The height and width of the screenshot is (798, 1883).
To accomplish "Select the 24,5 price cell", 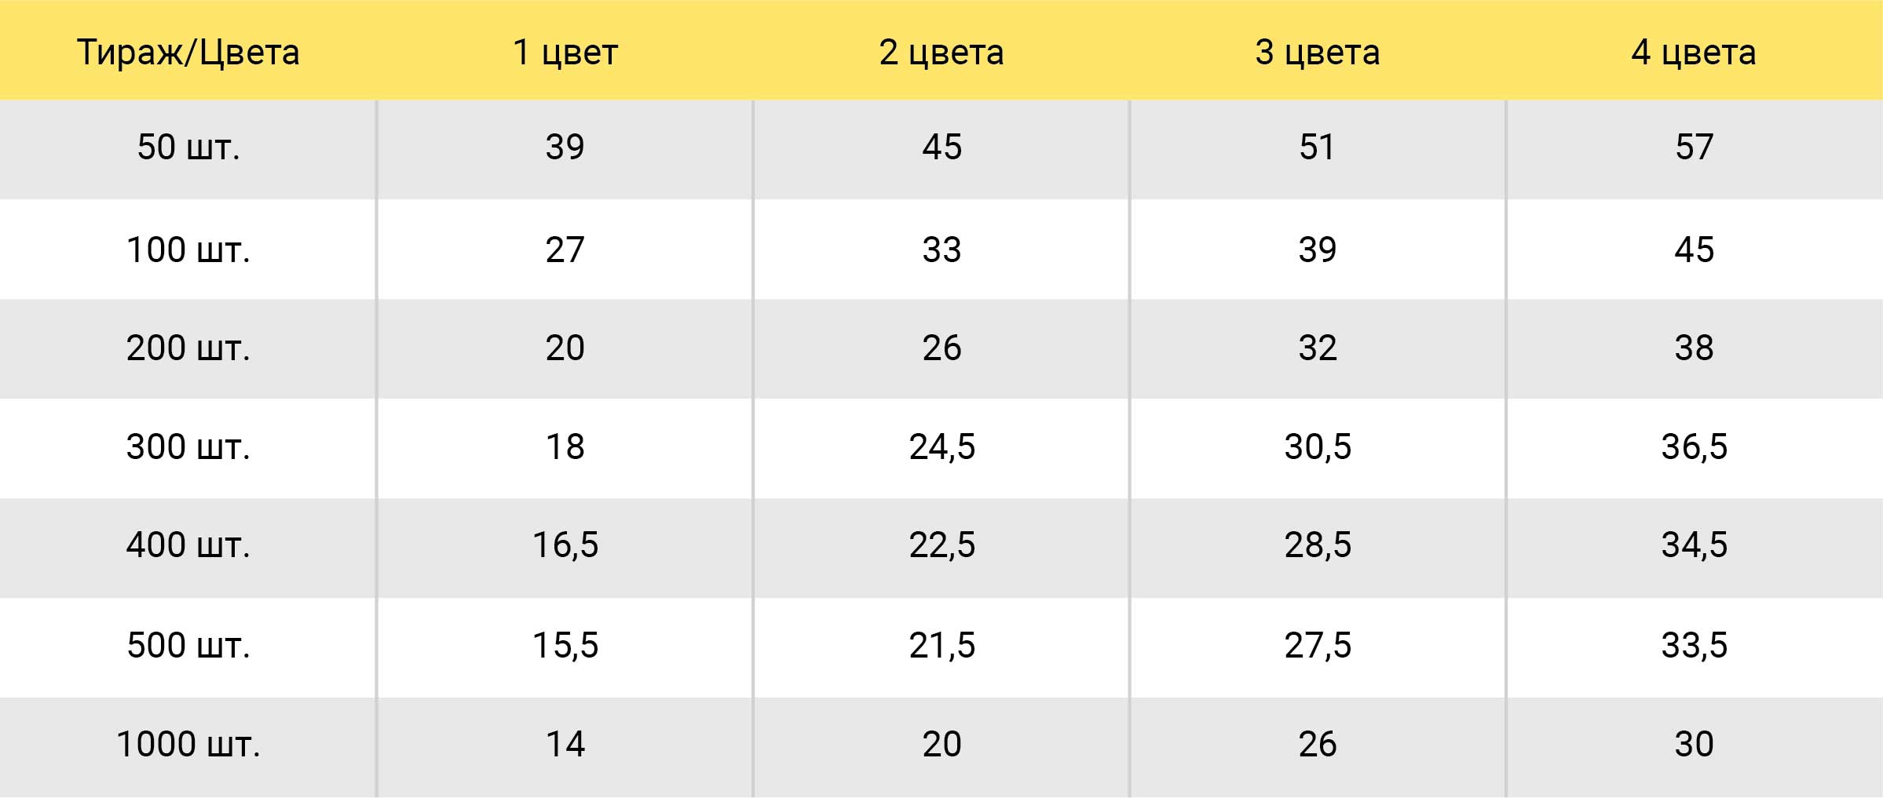I will pos(941,447).
